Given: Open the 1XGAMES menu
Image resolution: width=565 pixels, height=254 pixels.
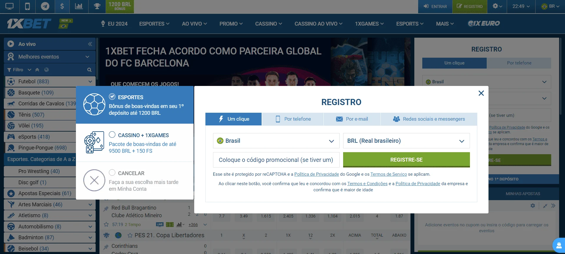Looking at the screenshot, I should tap(369, 24).
